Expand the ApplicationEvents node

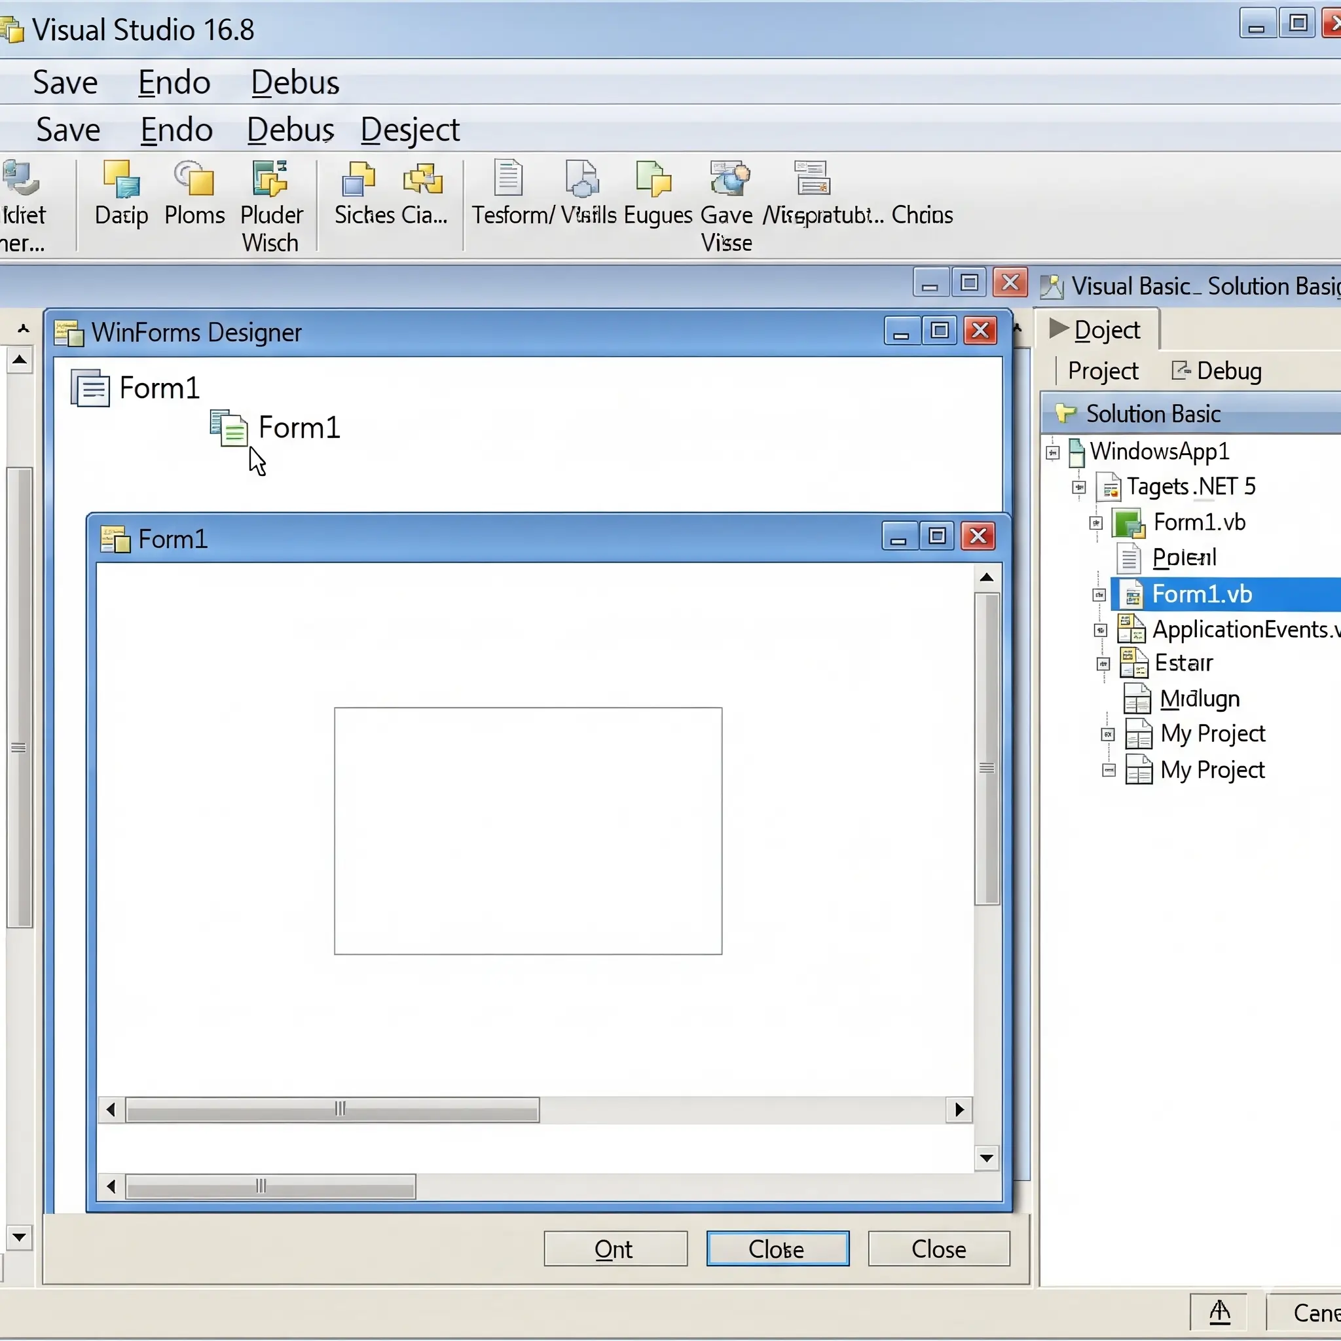coord(1101,631)
